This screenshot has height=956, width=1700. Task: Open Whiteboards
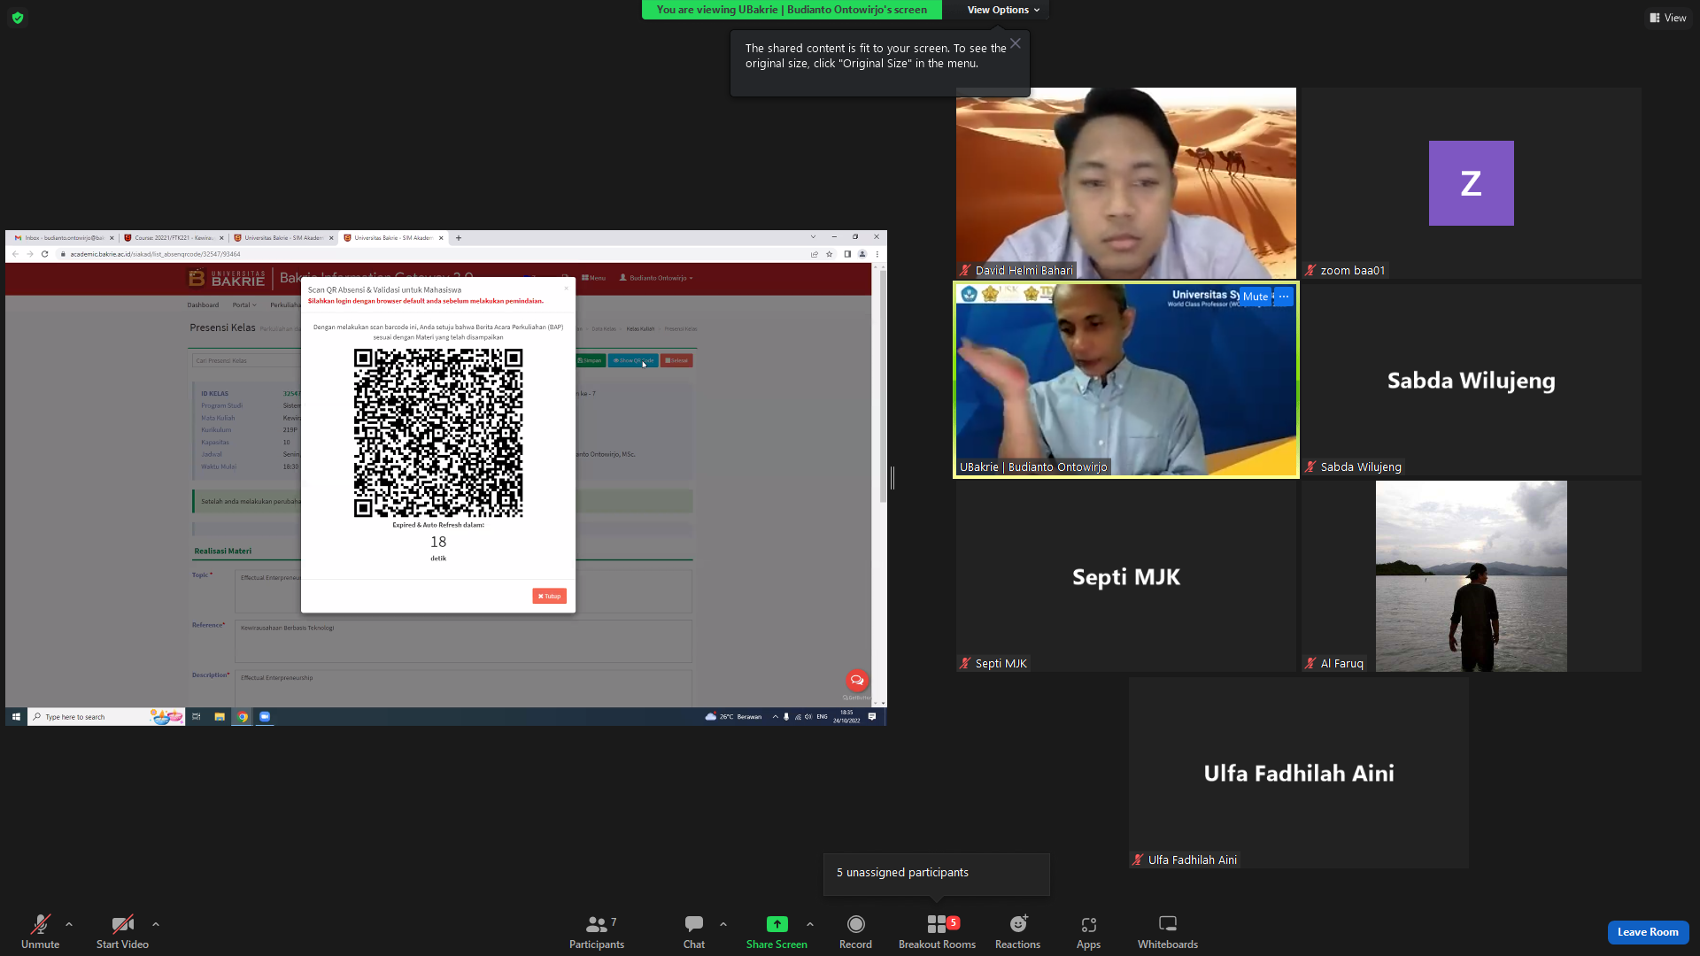(1168, 932)
